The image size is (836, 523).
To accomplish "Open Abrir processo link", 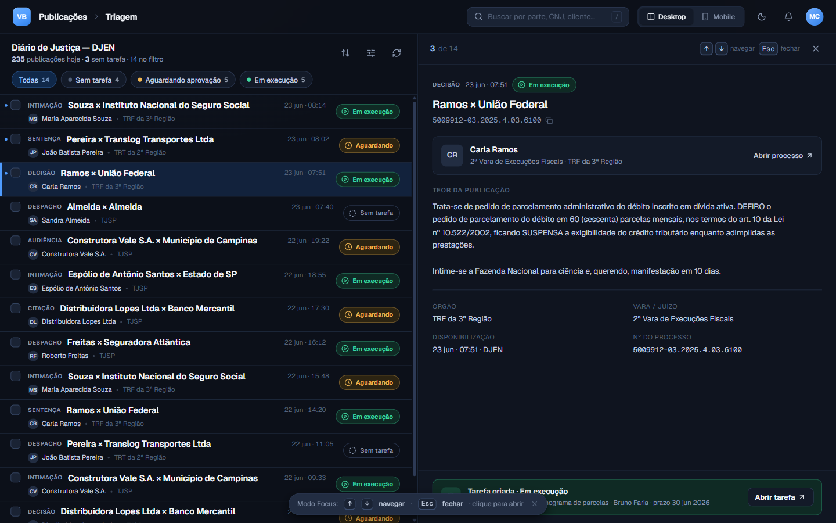I will (783, 156).
